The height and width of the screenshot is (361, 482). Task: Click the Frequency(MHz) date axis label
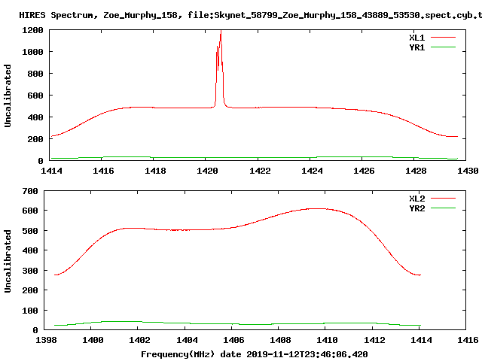254,354
